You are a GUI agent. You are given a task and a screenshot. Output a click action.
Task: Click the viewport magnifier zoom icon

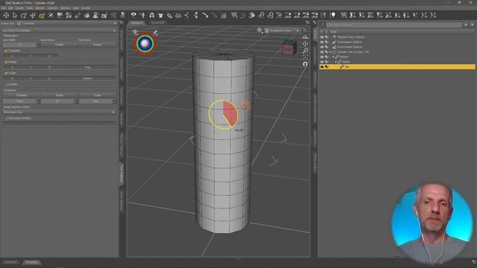coord(306,51)
